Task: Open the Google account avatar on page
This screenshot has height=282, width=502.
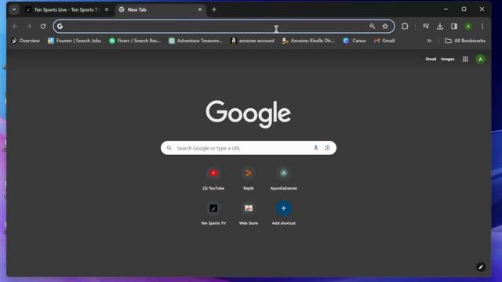Action: (480, 59)
